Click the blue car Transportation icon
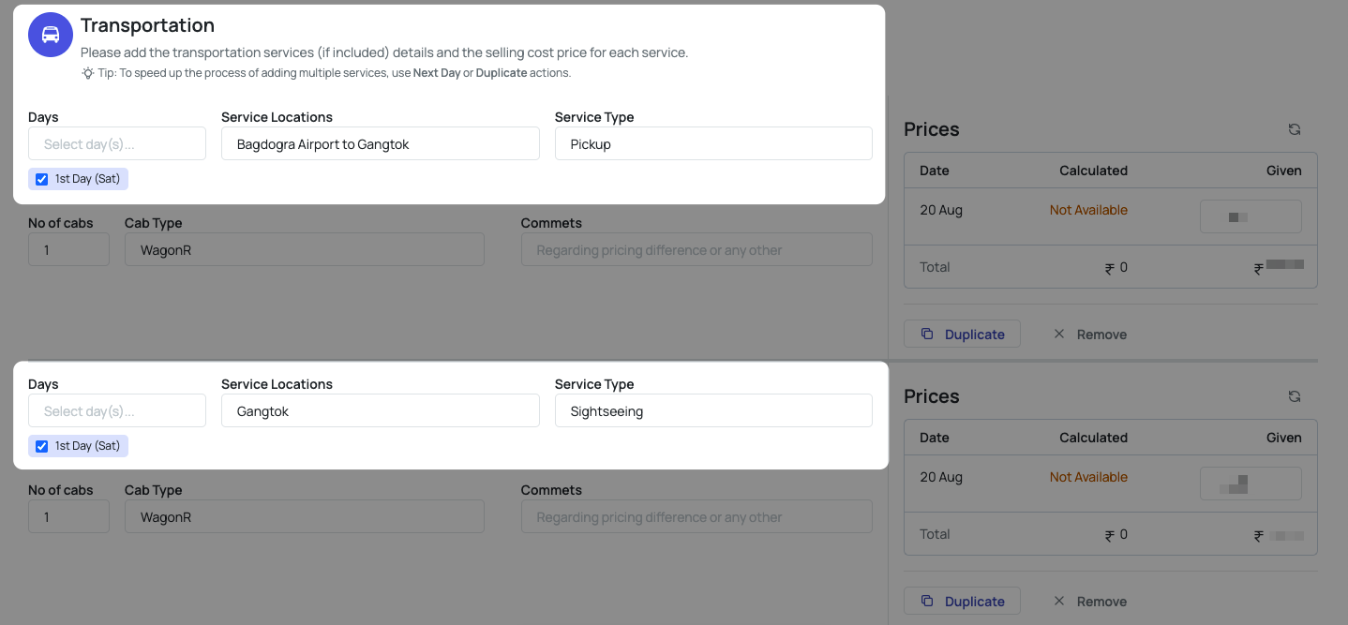The width and height of the screenshot is (1348, 625). point(51,35)
